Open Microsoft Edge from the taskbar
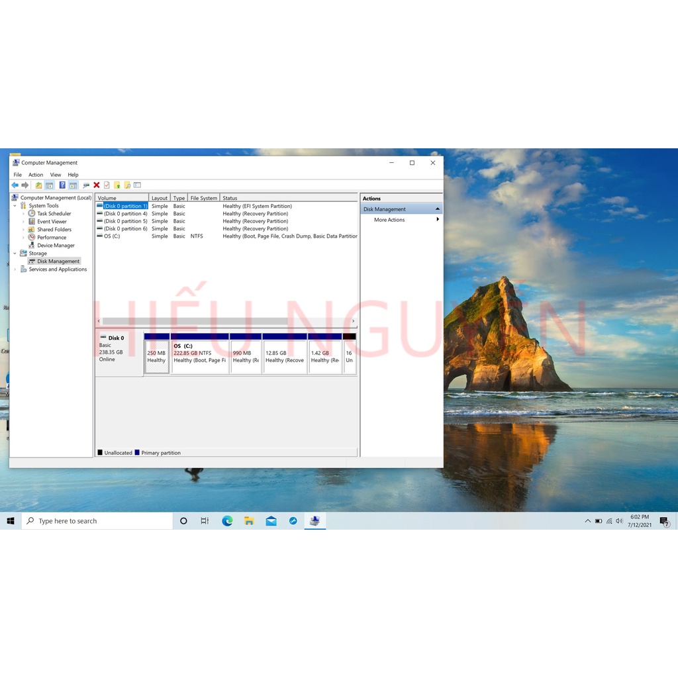Image resolution: width=678 pixels, height=678 pixels. pos(227,521)
